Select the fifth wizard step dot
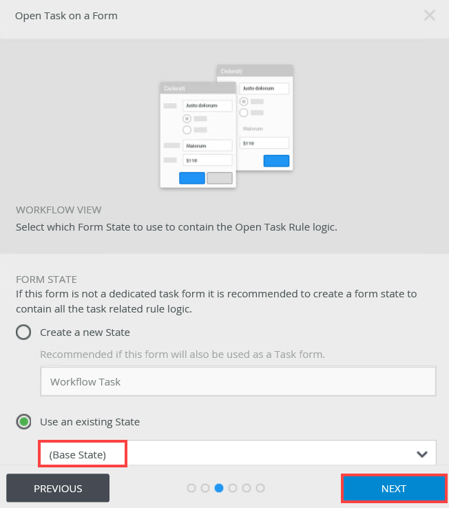This screenshot has height=508, width=449. pyautogui.click(x=247, y=488)
